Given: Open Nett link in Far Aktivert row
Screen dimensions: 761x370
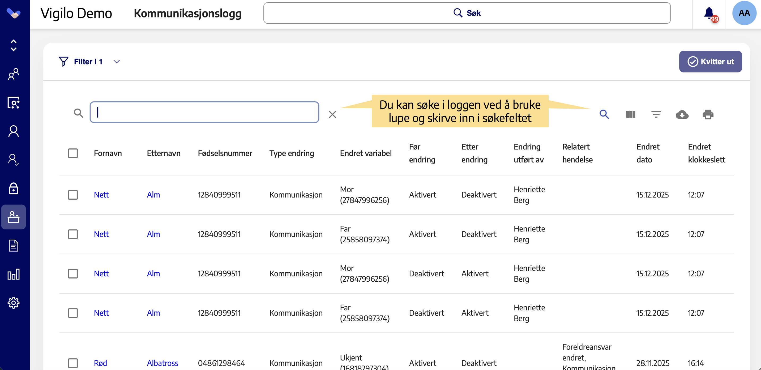Looking at the screenshot, I should pos(101,234).
